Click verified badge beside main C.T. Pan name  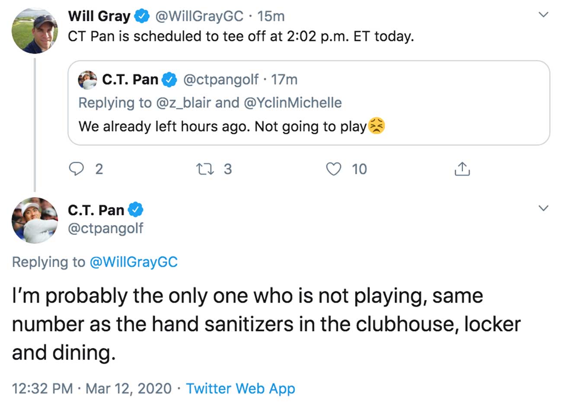(x=135, y=210)
